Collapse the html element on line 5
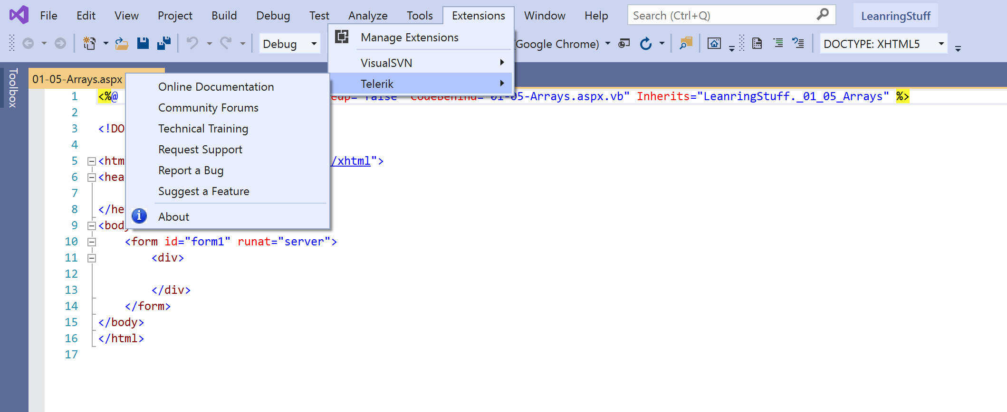The height and width of the screenshot is (412, 1007). 92,161
